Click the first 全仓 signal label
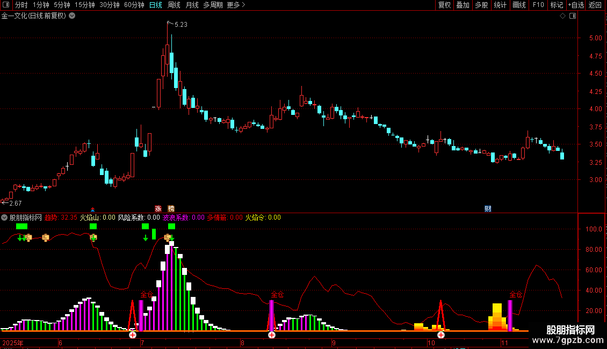Image resolution: width=607 pixels, height=349 pixels. coord(147,294)
